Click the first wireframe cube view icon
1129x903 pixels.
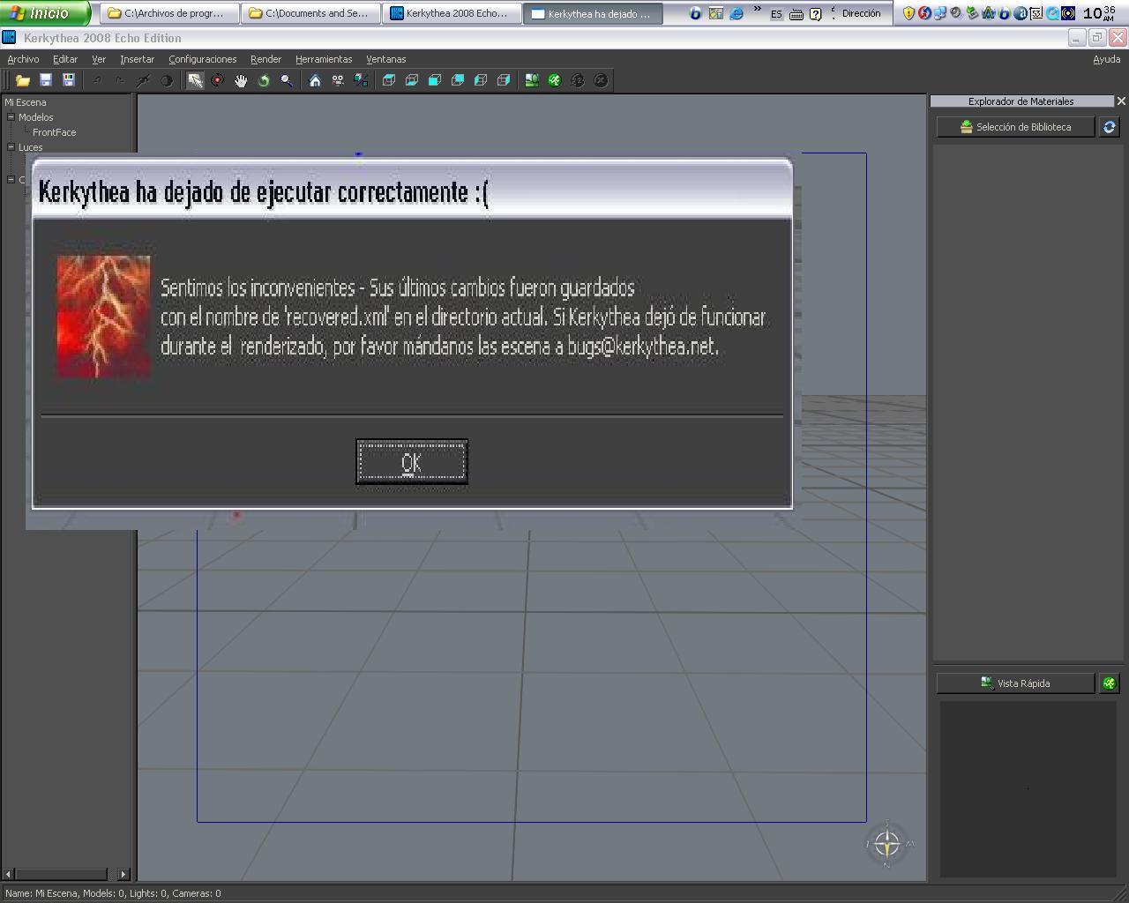pyautogui.click(x=389, y=80)
